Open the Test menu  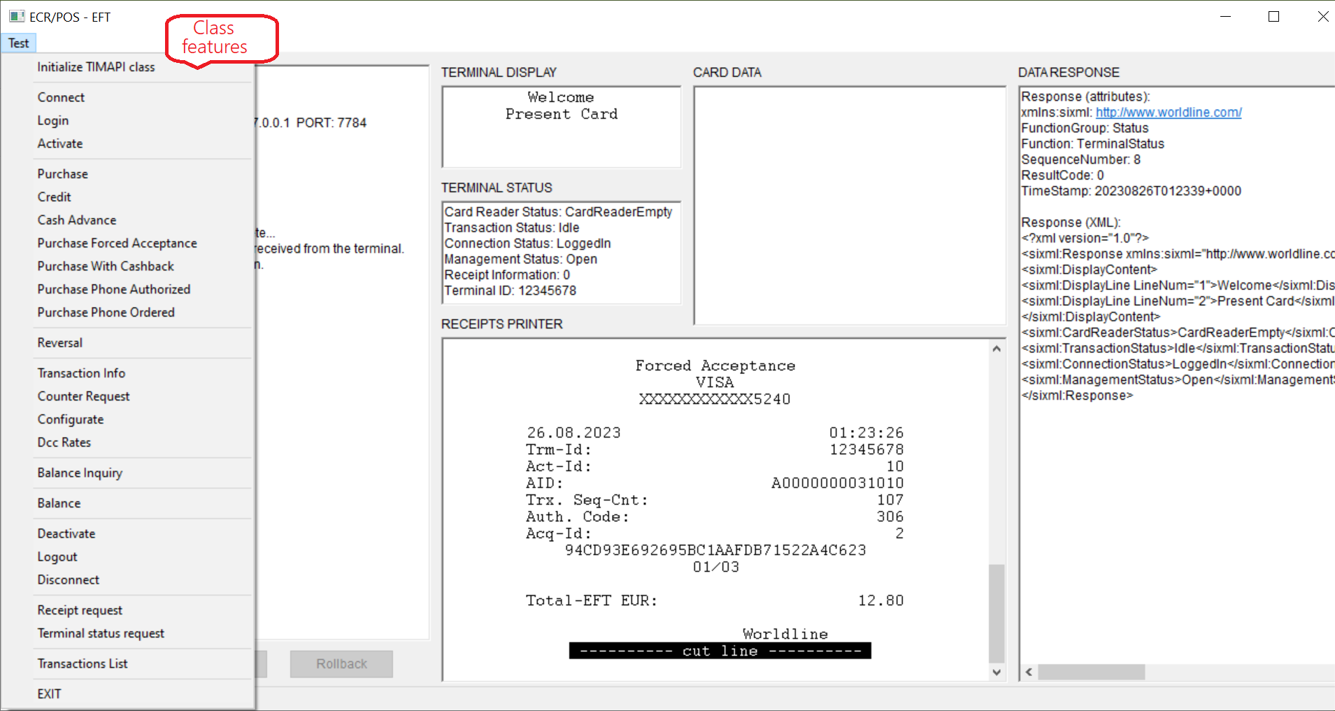pyautogui.click(x=19, y=43)
